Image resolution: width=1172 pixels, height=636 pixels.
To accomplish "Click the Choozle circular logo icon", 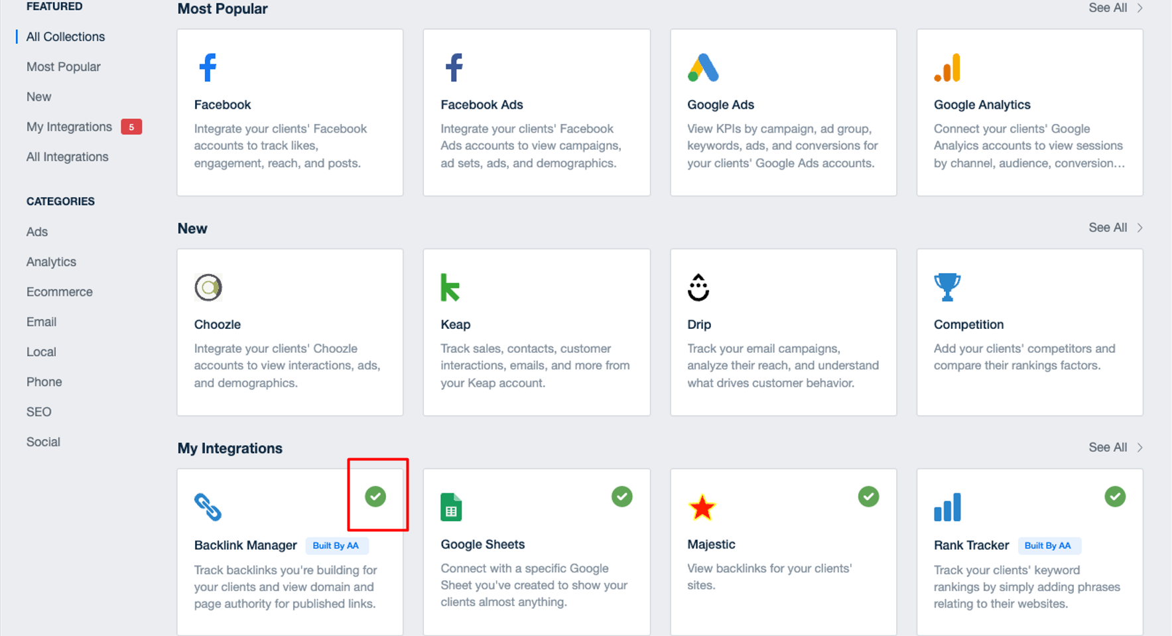I will tap(208, 287).
